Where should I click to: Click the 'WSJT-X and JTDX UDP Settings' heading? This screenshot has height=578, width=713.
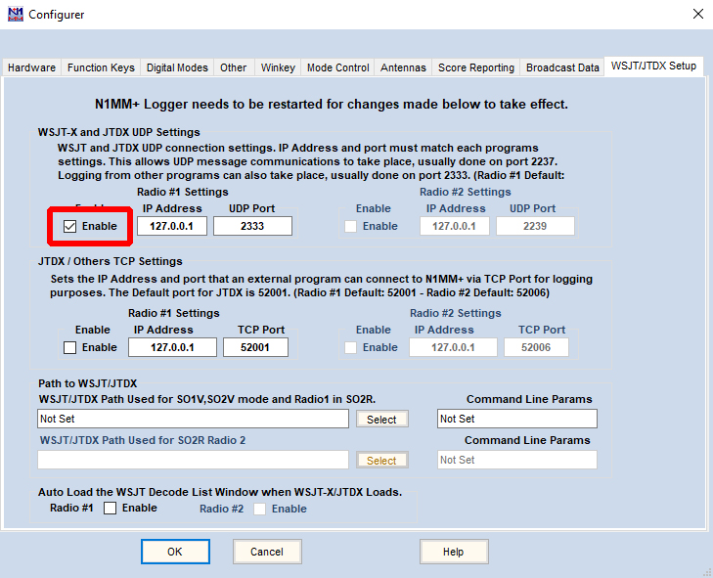click(x=118, y=132)
